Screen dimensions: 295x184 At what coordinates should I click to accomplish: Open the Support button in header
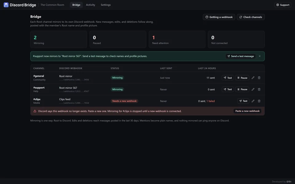tap(283, 5)
